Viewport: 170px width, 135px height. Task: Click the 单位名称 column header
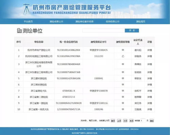[39, 42]
